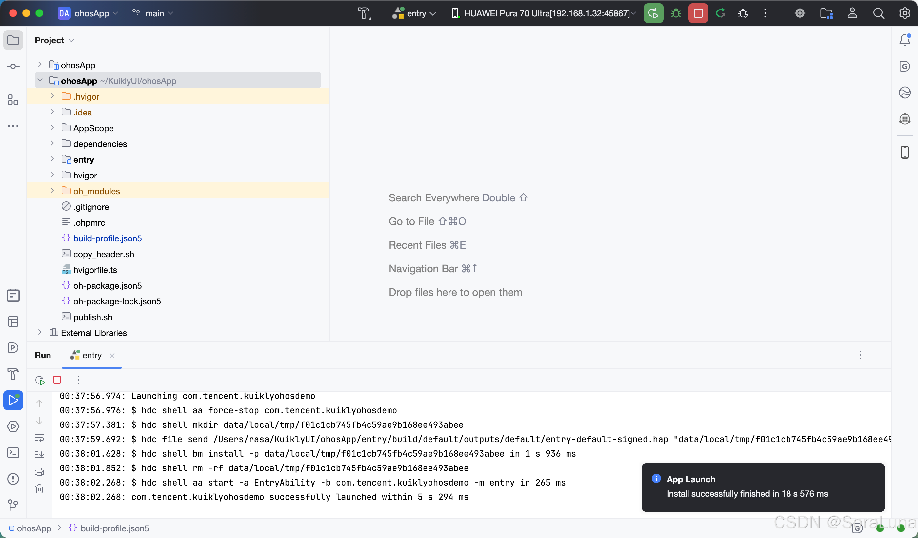Click ohosApp breadcrumb in status bar
This screenshot has height=538, width=918.
tap(33, 528)
